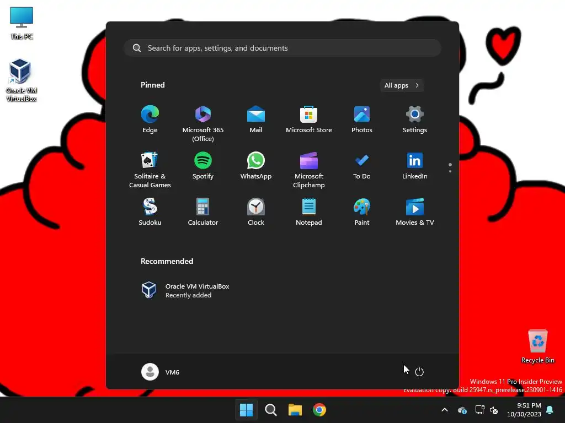Click the Start menu search field
The width and height of the screenshot is (565, 423).
click(282, 48)
